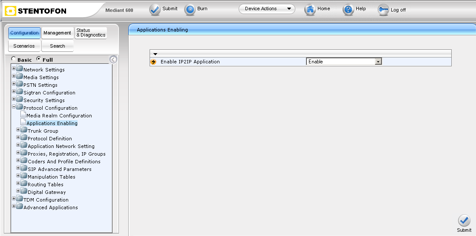This screenshot has height=236, width=476.
Task: Click the Burn disc icon
Action: coord(190,10)
